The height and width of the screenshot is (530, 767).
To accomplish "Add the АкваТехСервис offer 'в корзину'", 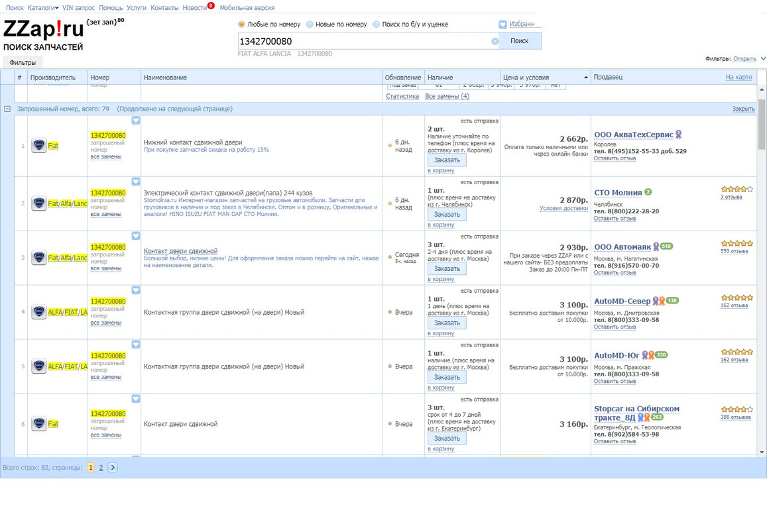I will (x=441, y=171).
